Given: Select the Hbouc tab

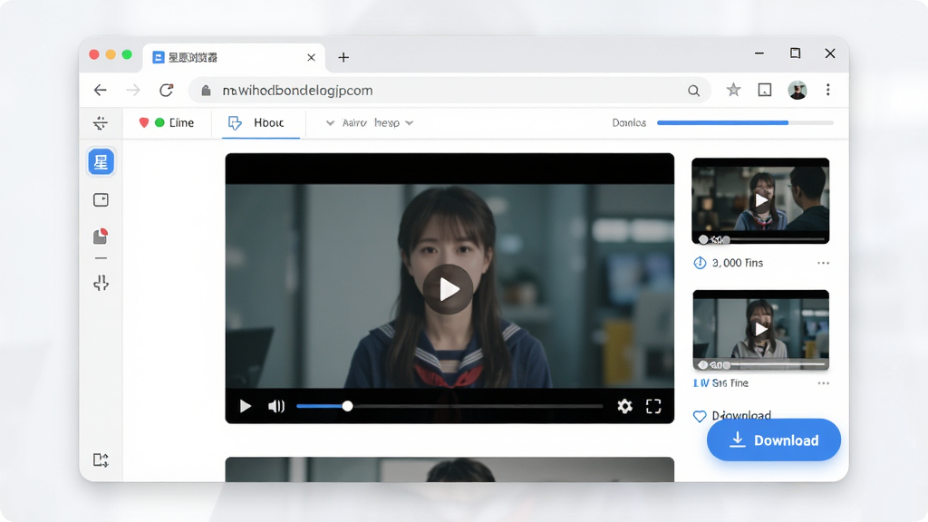Looking at the screenshot, I should click(260, 123).
